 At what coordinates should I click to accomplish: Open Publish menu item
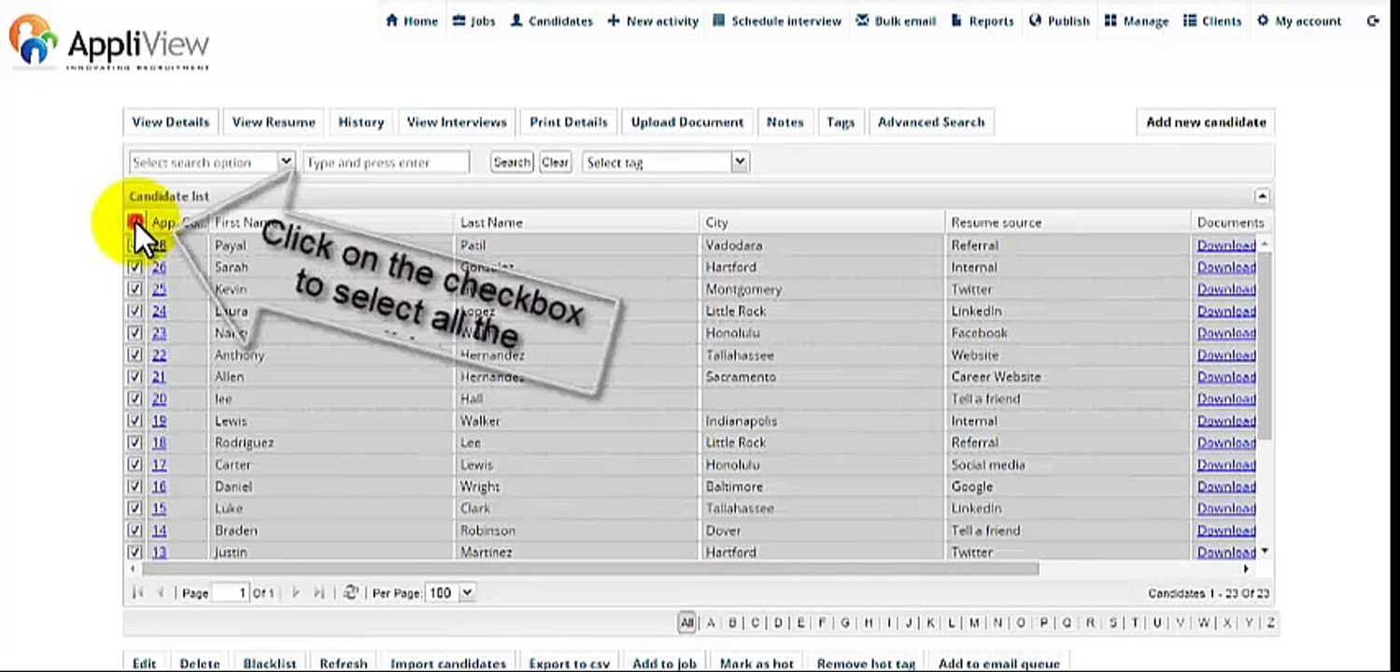click(x=1059, y=21)
